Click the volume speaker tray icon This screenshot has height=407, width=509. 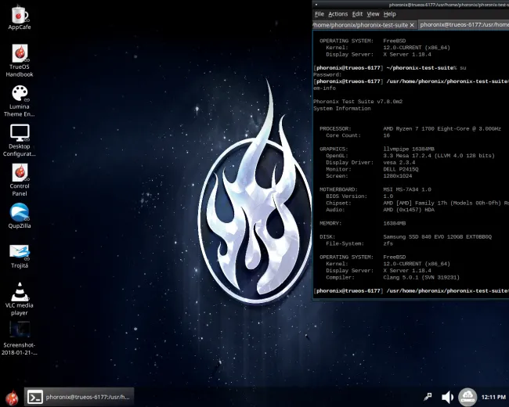447,397
